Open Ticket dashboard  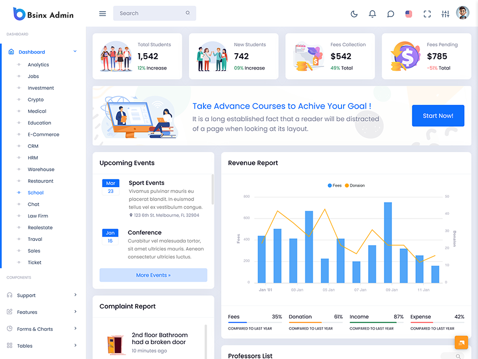coord(35,262)
